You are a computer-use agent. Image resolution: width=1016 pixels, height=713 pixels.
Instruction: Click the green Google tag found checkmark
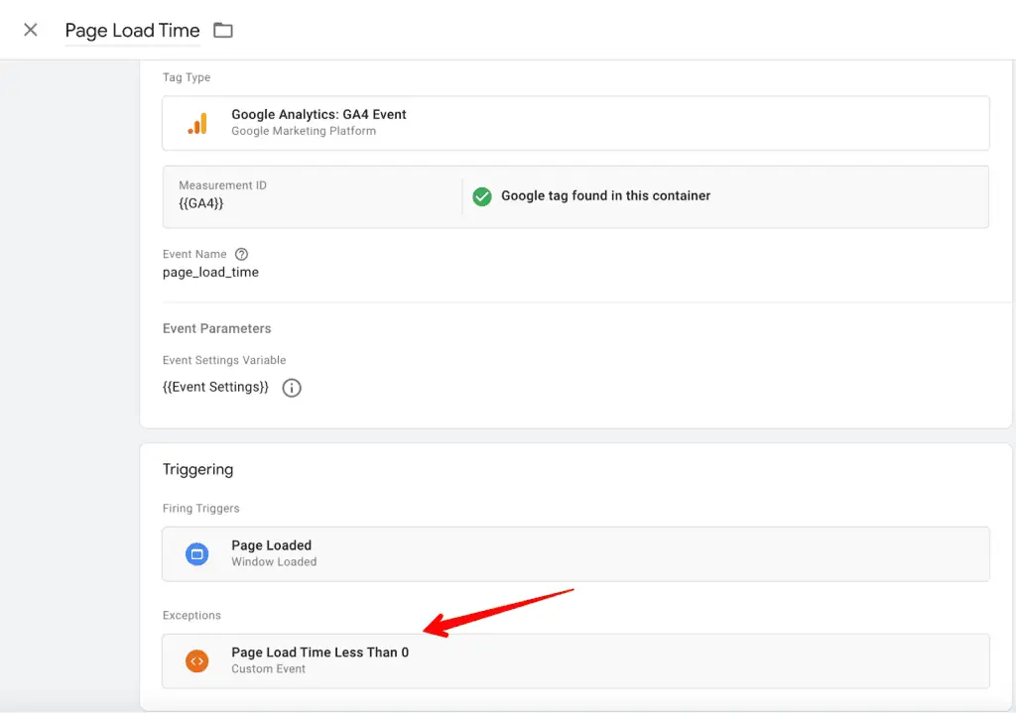482,196
